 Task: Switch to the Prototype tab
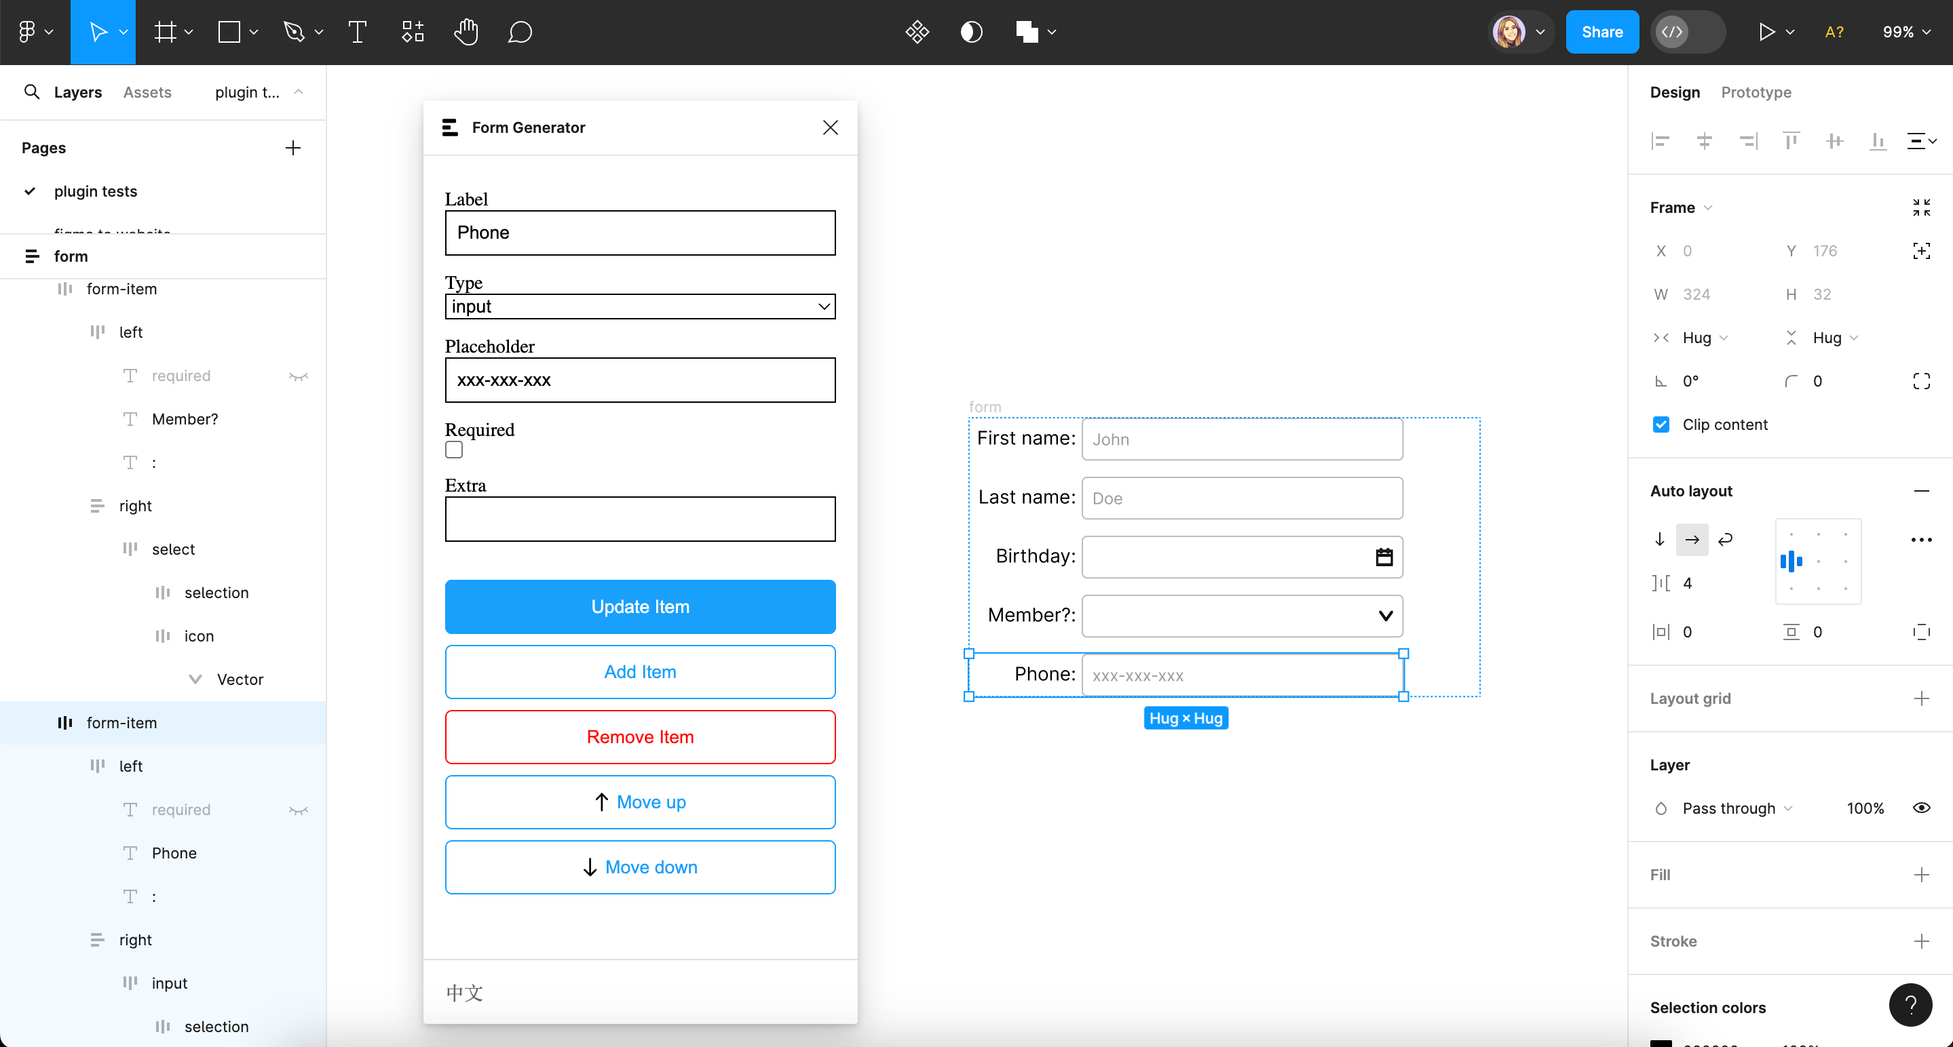1755,92
